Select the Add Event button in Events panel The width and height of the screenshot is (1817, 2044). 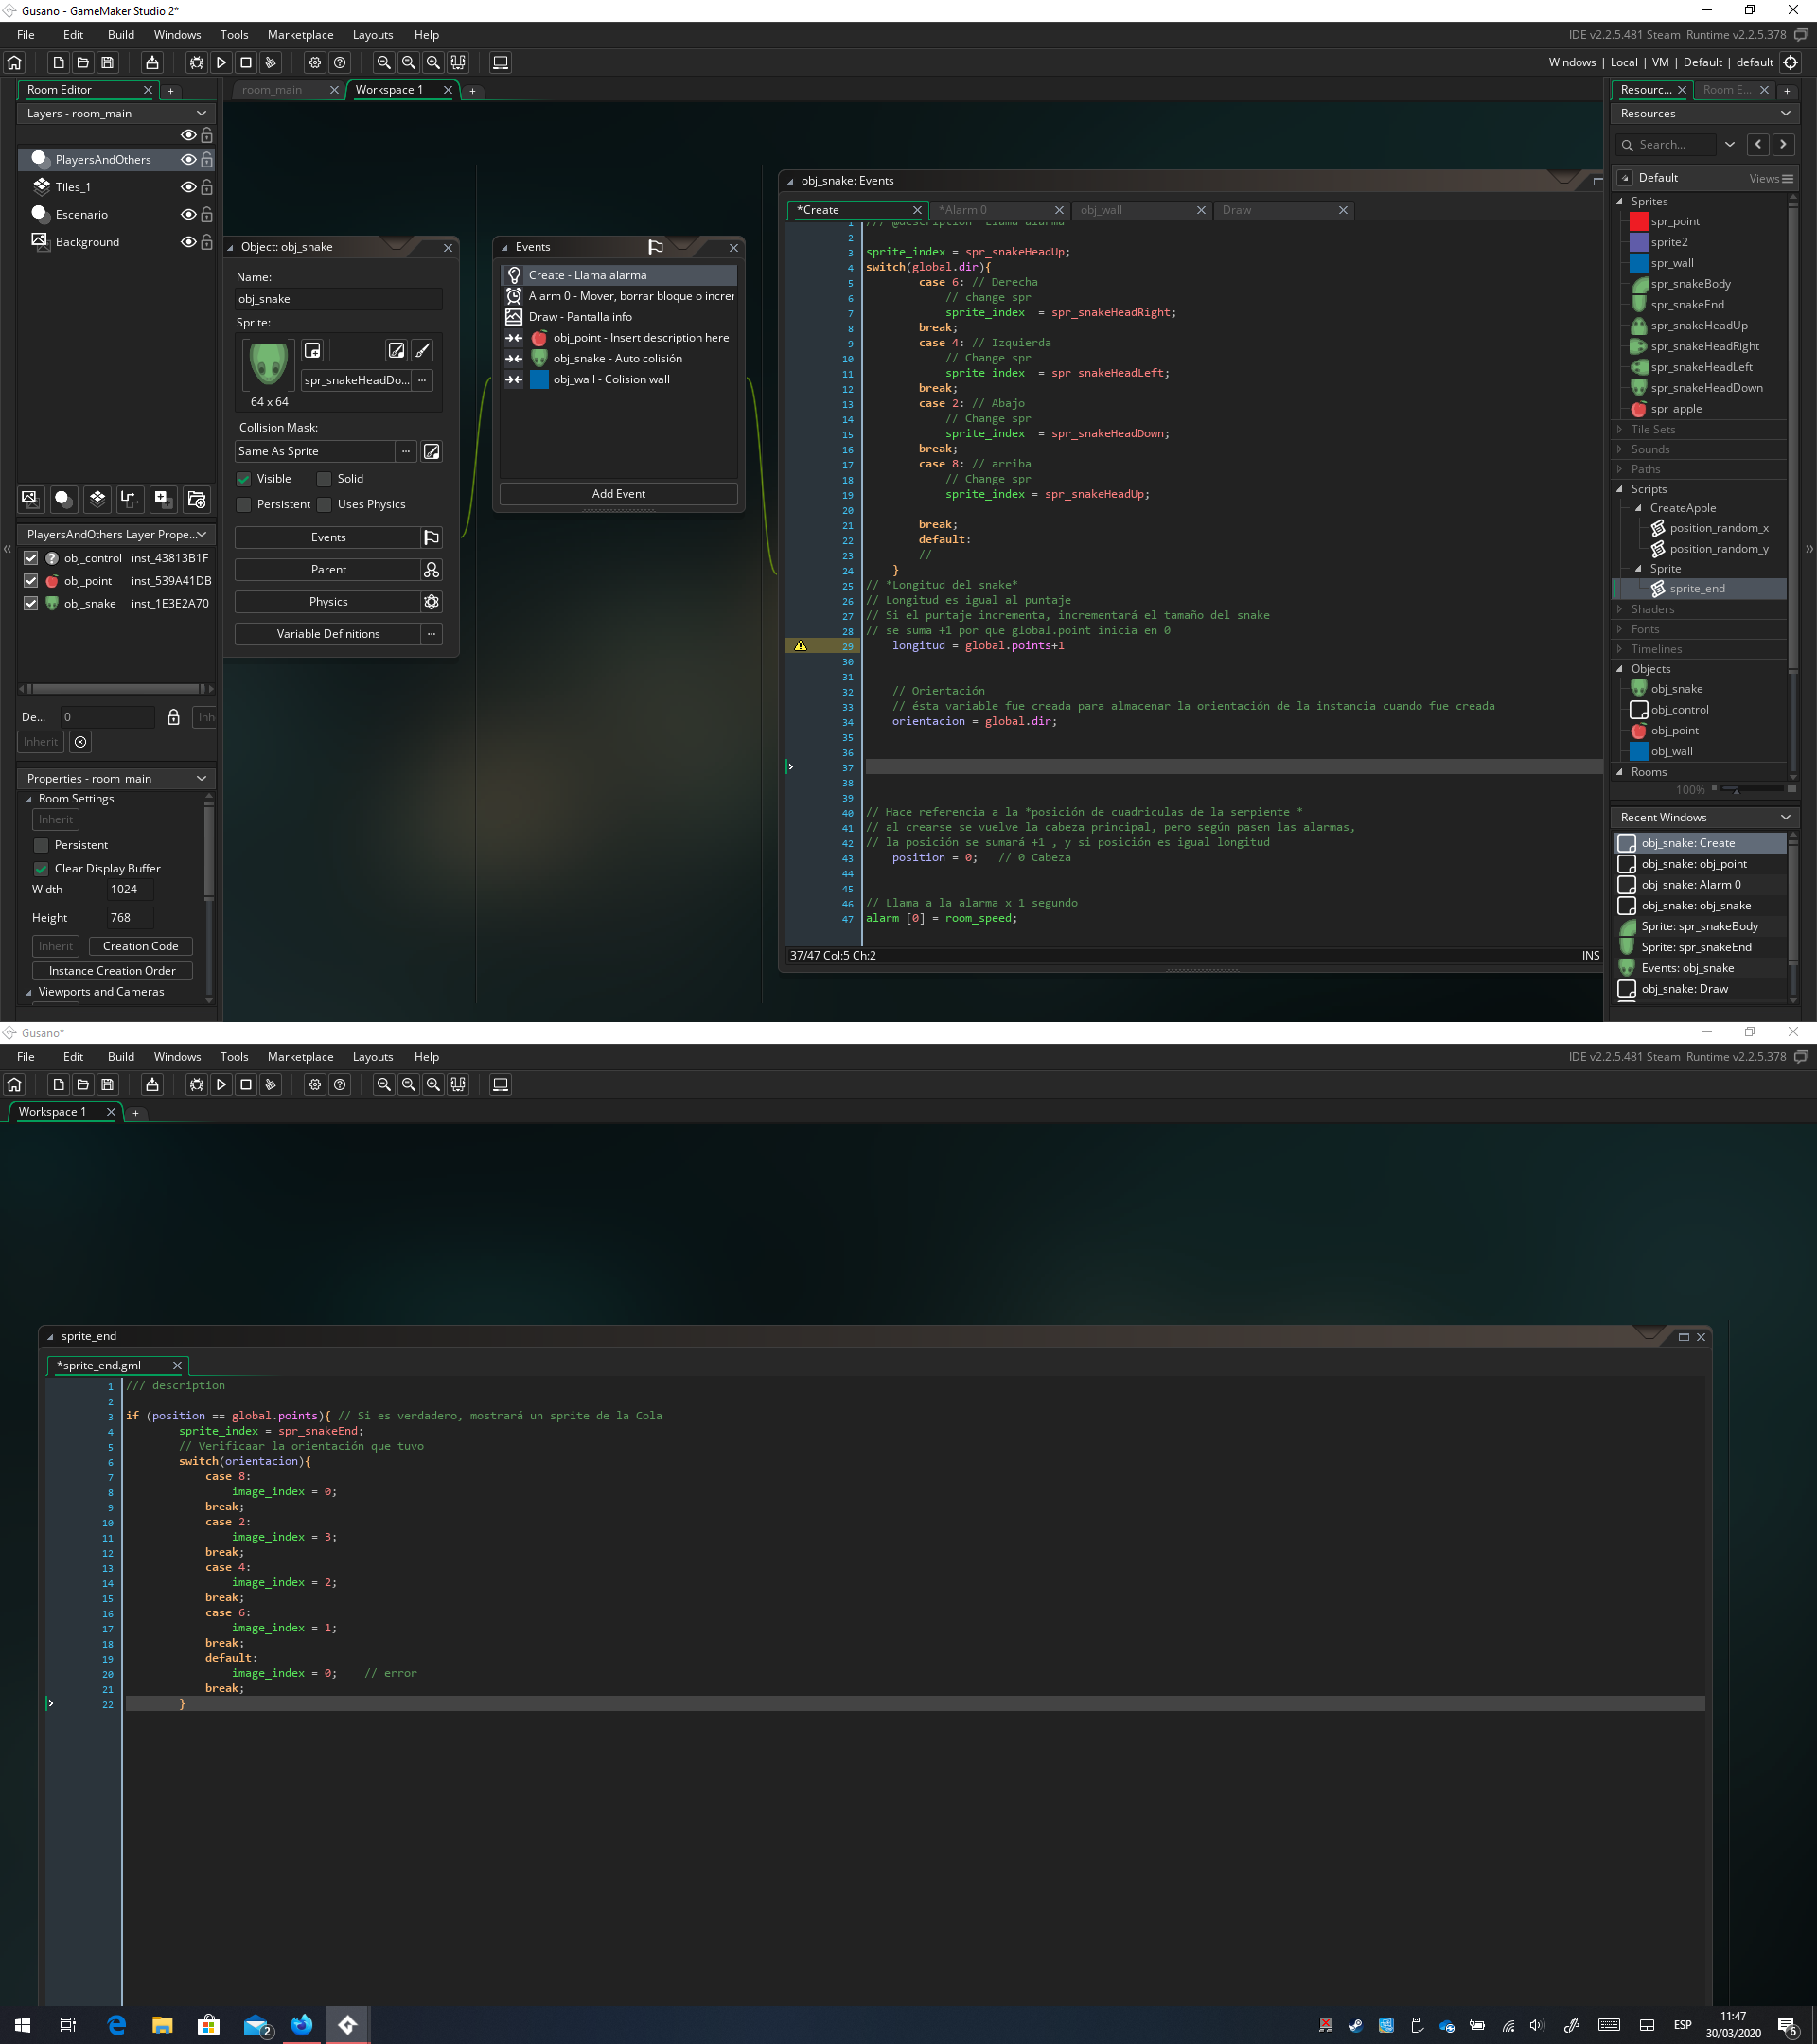[619, 493]
